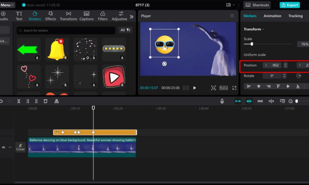309x185 pixels.
Task: Enter full screen in the Player
Action: [234, 88]
